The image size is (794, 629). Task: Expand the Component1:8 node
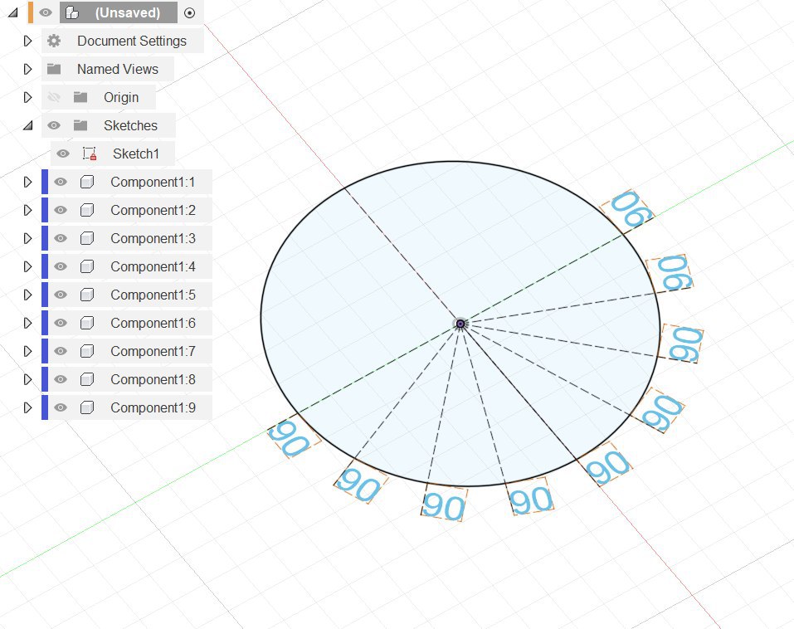coord(28,379)
